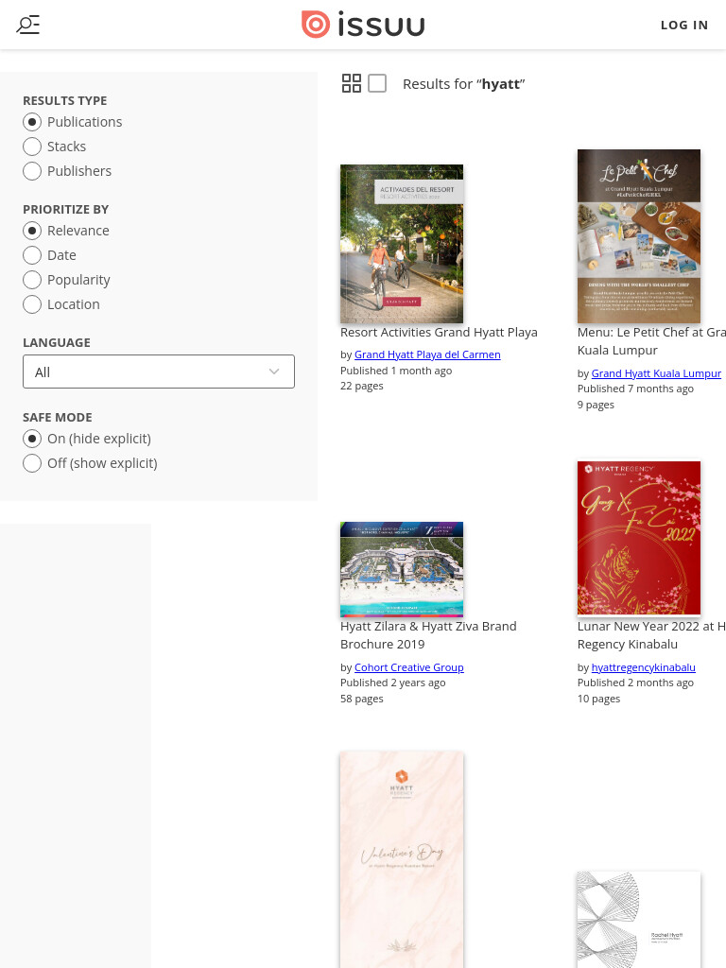This screenshot has width=726, height=968.
Task: Click the issuu logo
Action: (363, 25)
